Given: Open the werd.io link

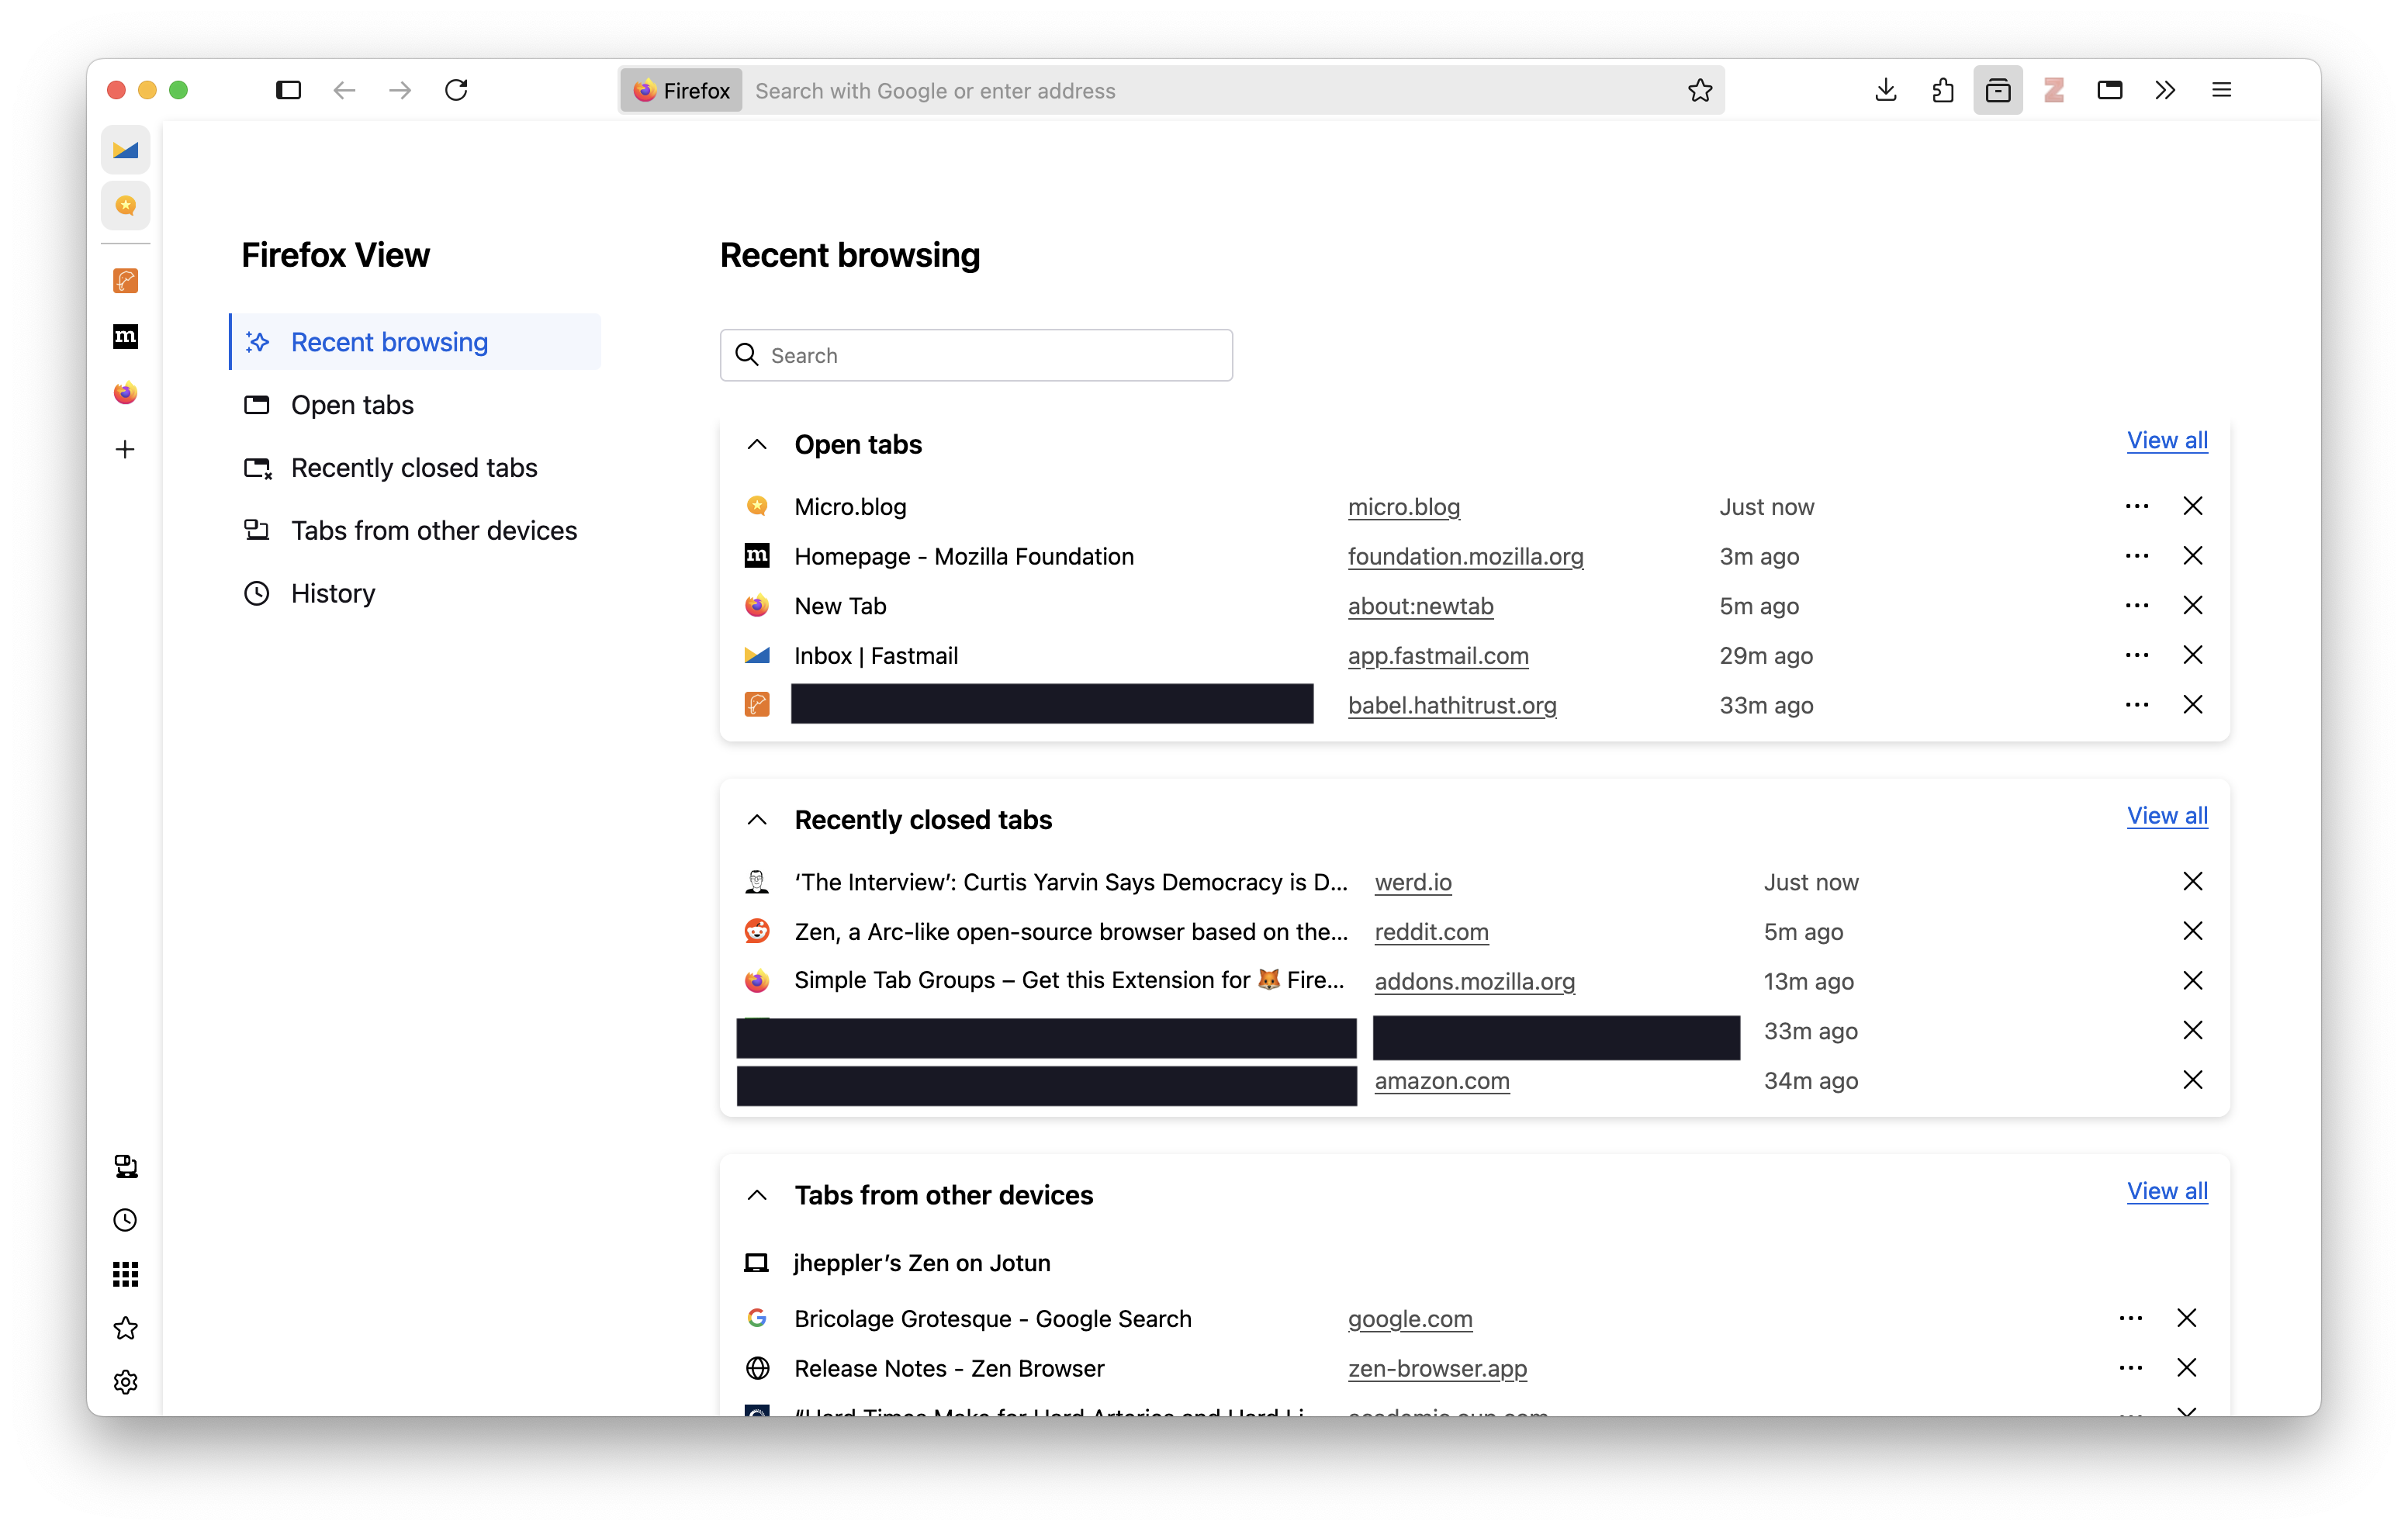Looking at the screenshot, I should (x=1413, y=882).
